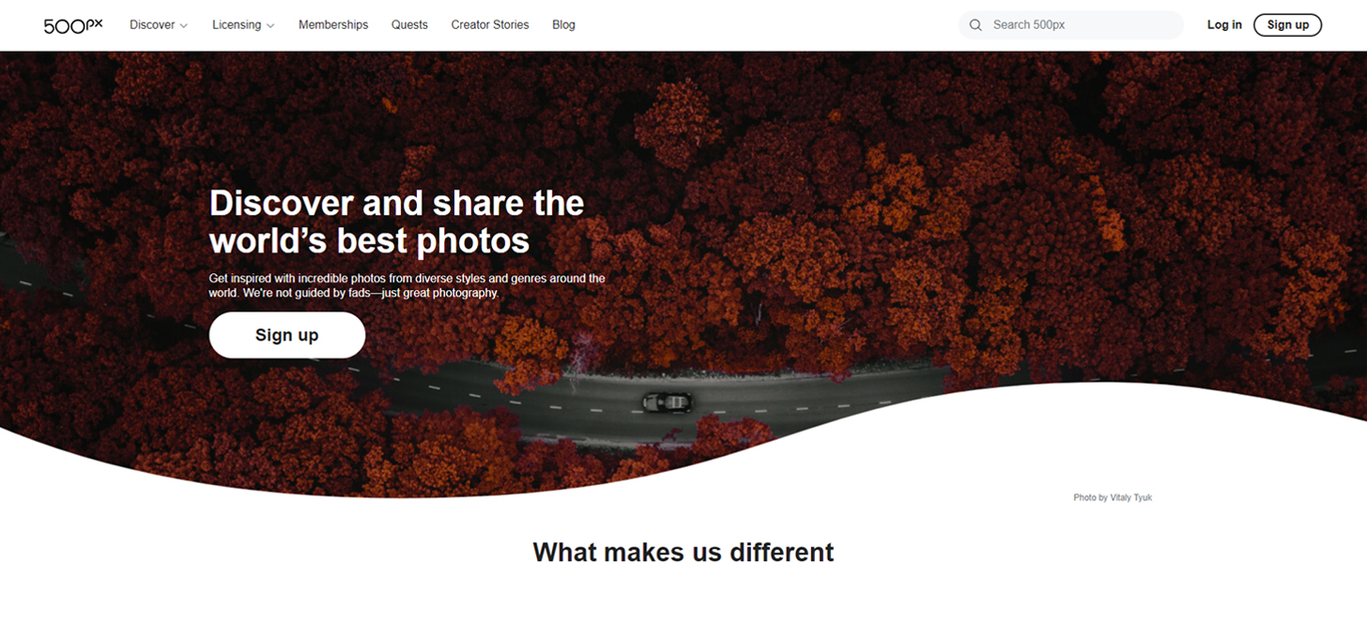Expand the Discover dropdown menu
Screen dimensions: 1367x624
(159, 25)
